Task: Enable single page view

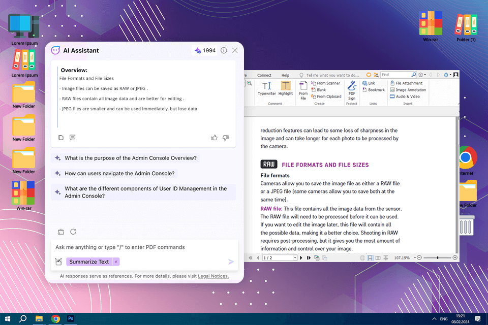Action: click(x=362, y=258)
